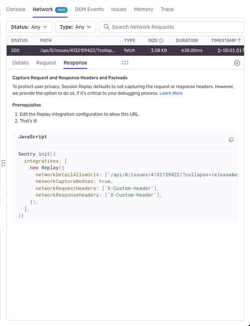Close the network details panel
250x326 pixels.
tap(237, 63)
